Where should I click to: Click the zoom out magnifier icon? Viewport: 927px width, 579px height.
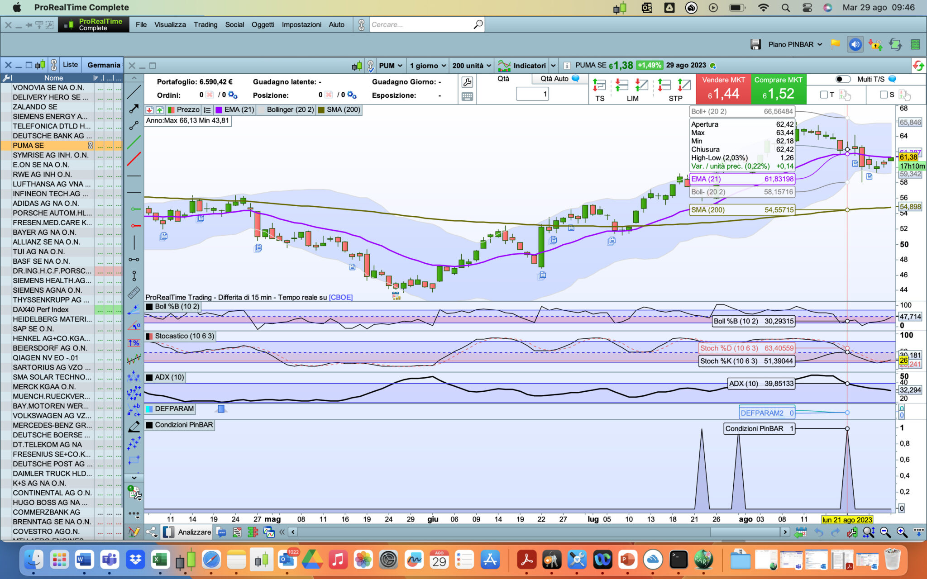click(885, 532)
